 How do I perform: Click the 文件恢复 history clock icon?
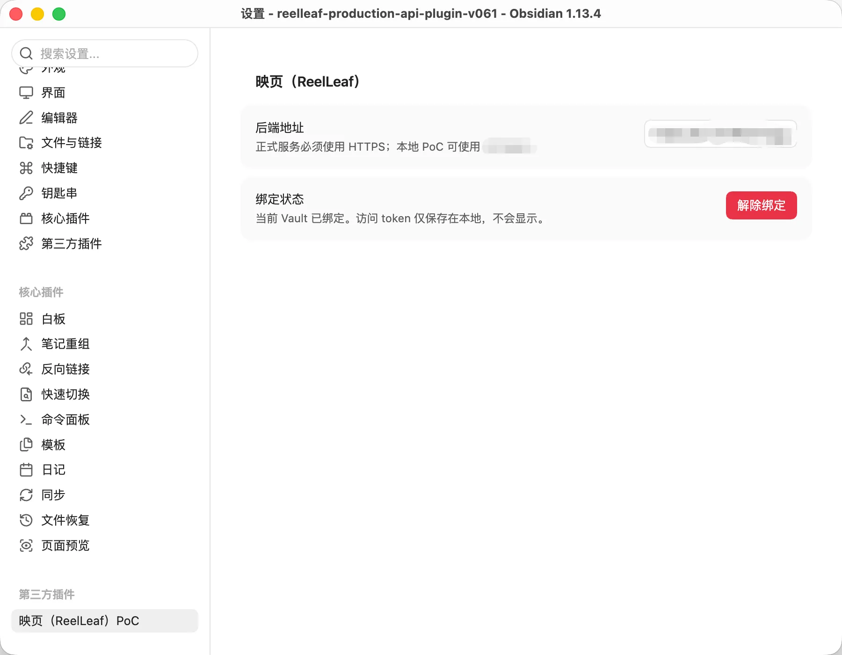pyautogui.click(x=26, y=520)
